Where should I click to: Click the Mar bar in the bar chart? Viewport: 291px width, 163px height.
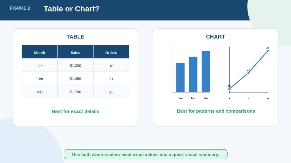[x=206, y=71]
